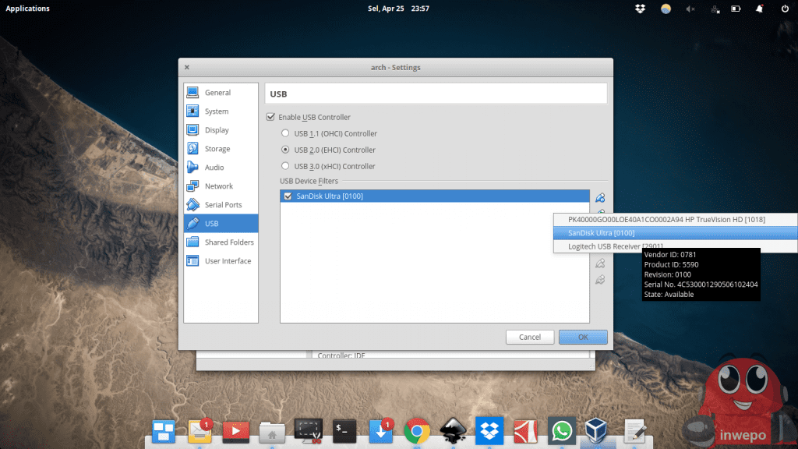Click the Dropbox indicator in the top panel
The width and height of the screenshot is (798, 449).
pos(640,9)
